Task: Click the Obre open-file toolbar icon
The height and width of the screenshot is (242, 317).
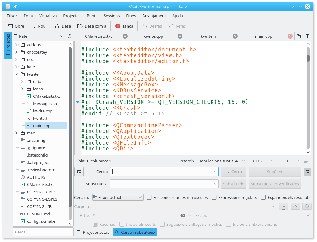Action: 10,26
